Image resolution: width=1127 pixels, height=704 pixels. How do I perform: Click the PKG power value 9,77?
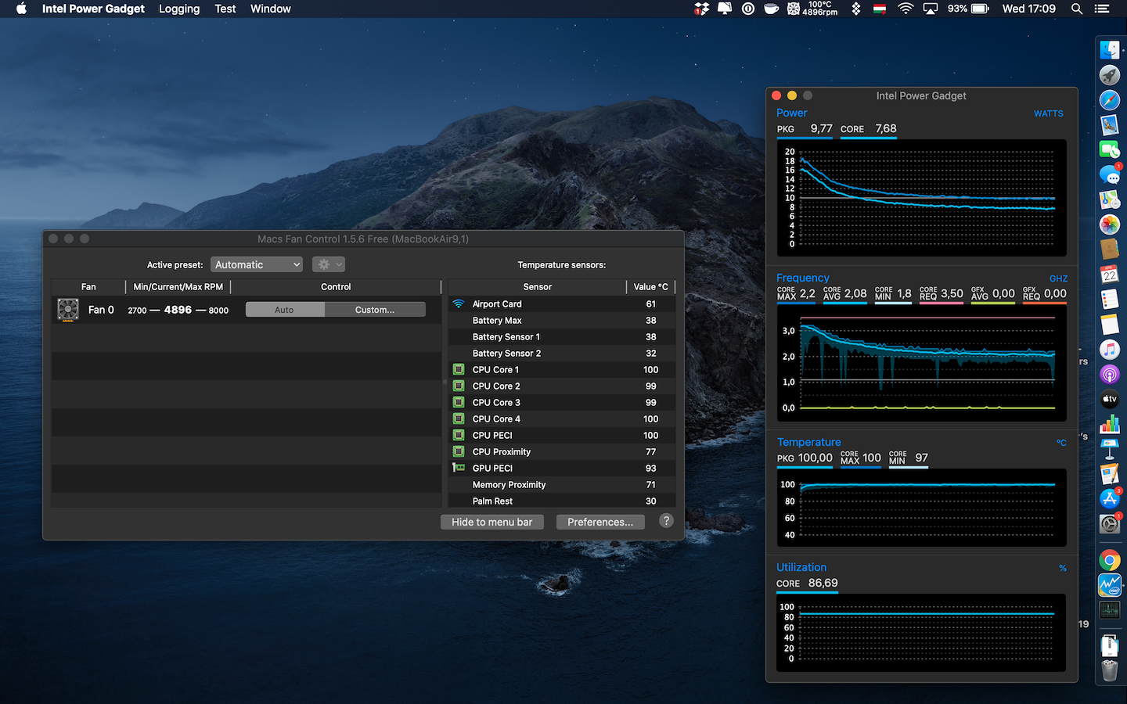coord(821,128)
